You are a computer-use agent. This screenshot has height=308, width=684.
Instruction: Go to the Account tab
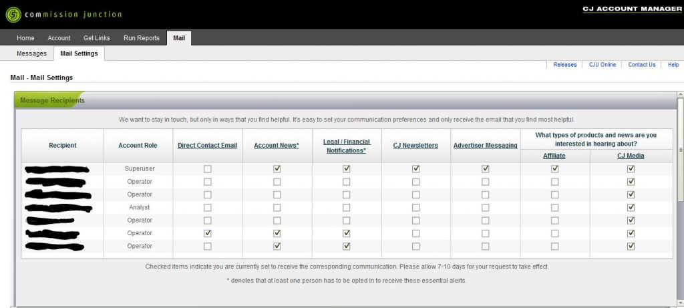coord(59,38)
